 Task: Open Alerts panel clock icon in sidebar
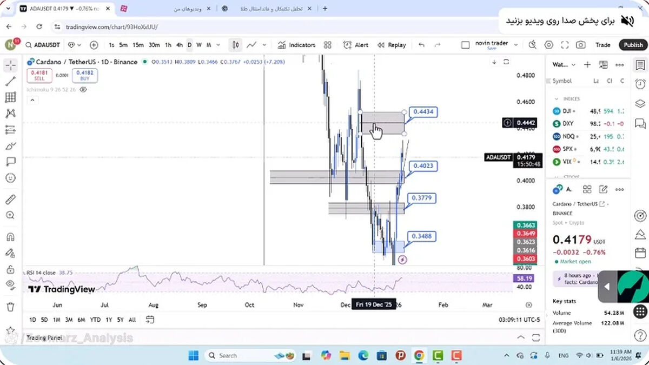click(640, 84)
